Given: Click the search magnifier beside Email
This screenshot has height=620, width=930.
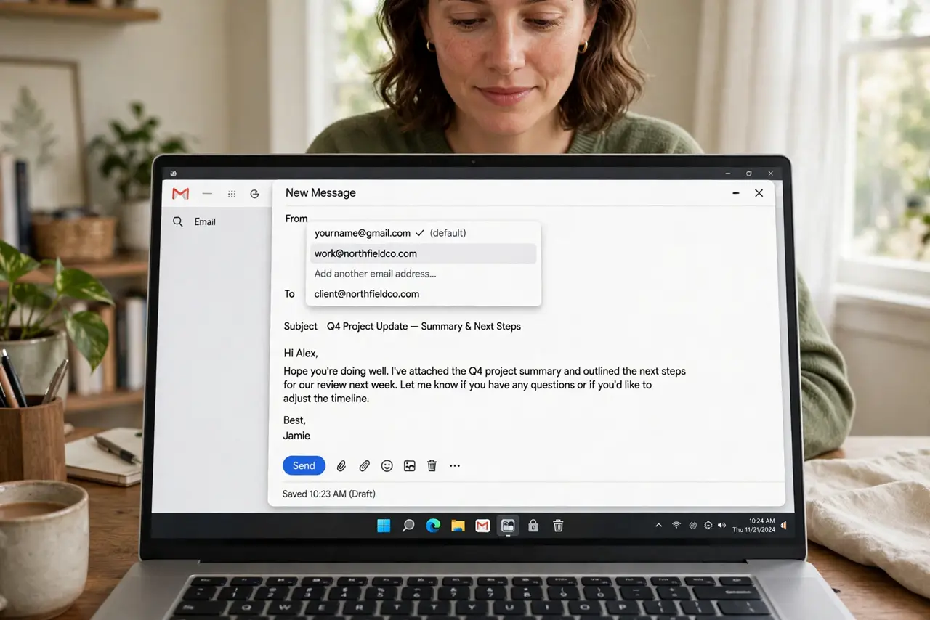Looking at the screenshot, I should 178,221.
